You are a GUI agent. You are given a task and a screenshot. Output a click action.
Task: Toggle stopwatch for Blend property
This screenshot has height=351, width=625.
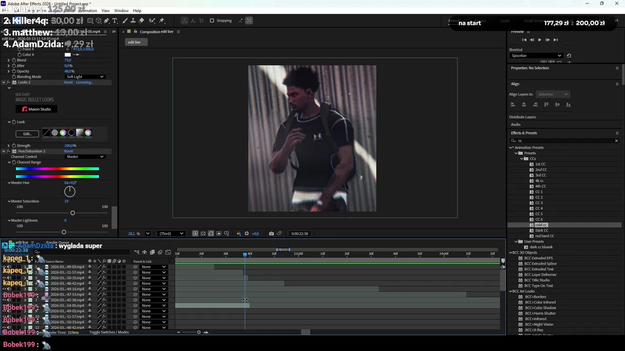(14, 60)
